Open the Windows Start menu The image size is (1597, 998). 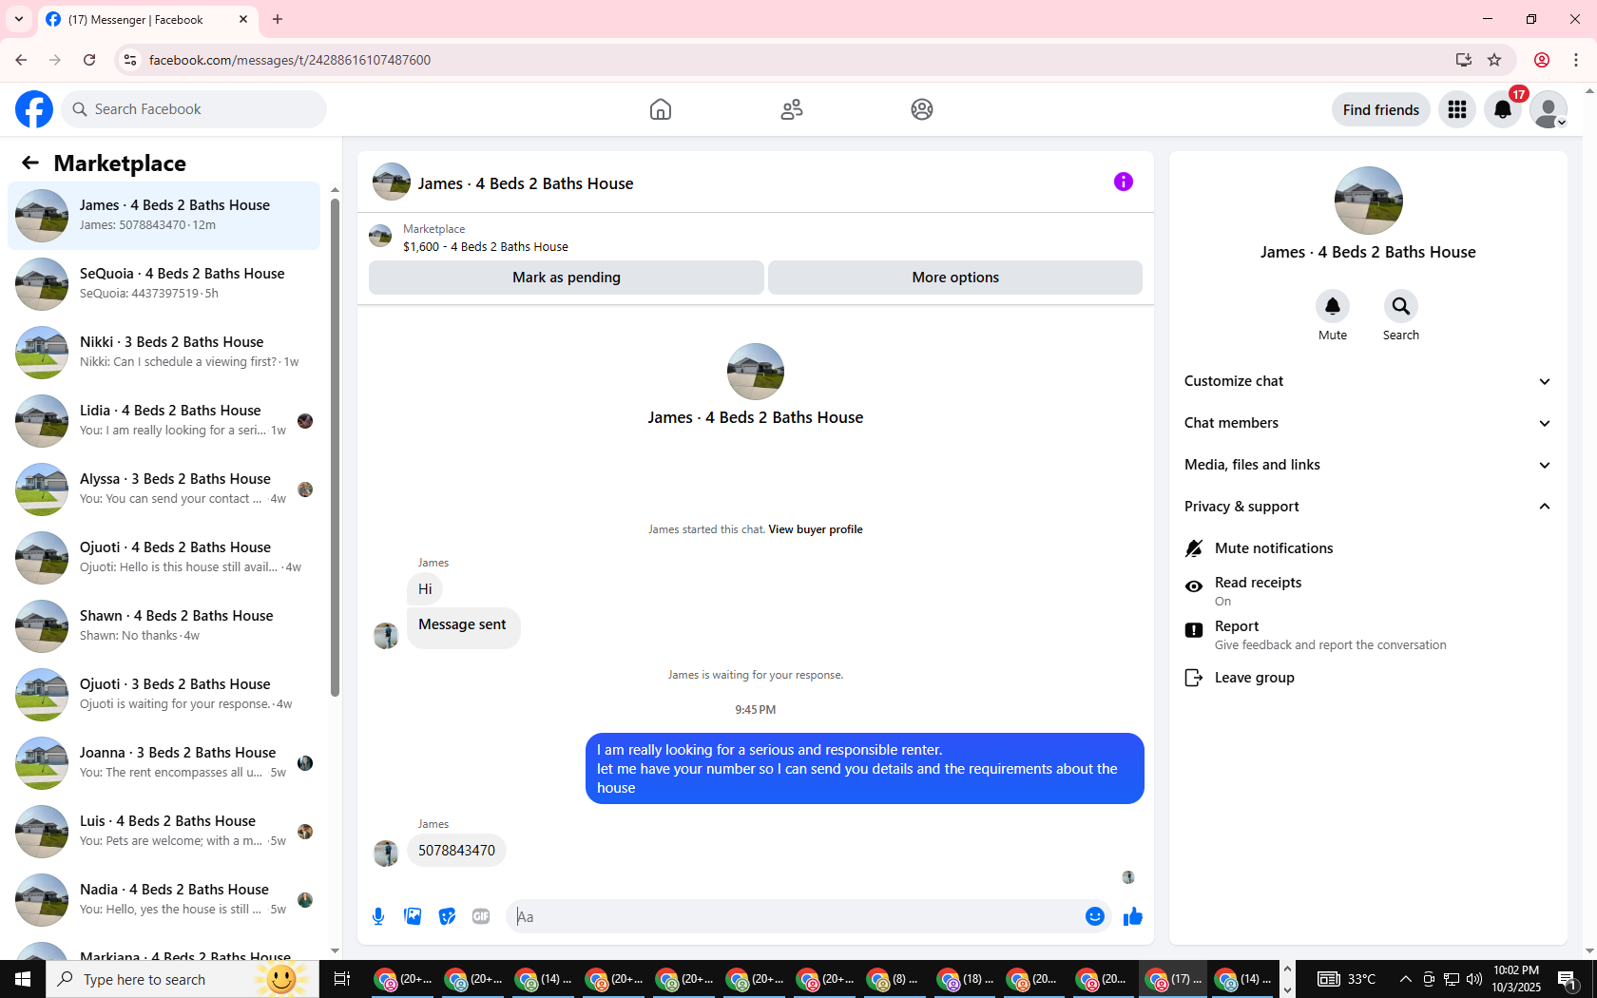[23, 979]
